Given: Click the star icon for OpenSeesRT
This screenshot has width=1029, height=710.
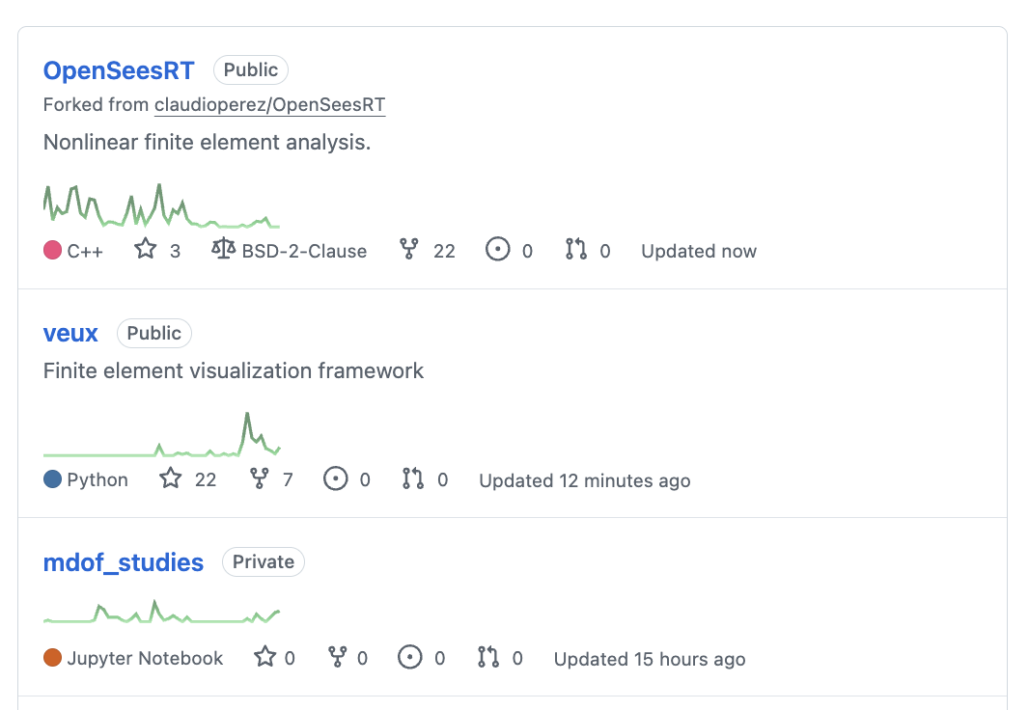Looking at the screenshot, I should pyautogui.click(x=146, y=249).
